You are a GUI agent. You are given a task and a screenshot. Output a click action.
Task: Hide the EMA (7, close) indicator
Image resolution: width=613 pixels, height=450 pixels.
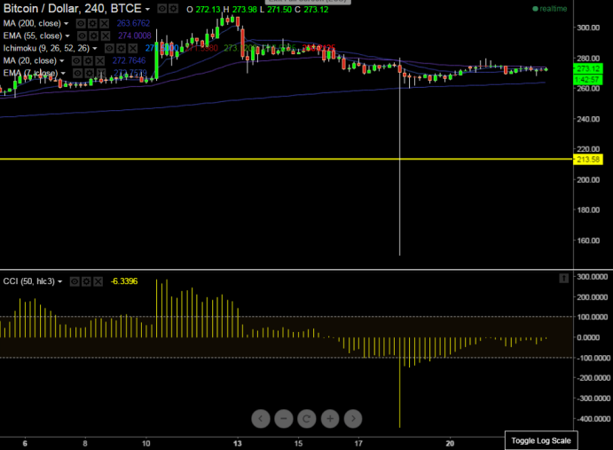(78, 73)
